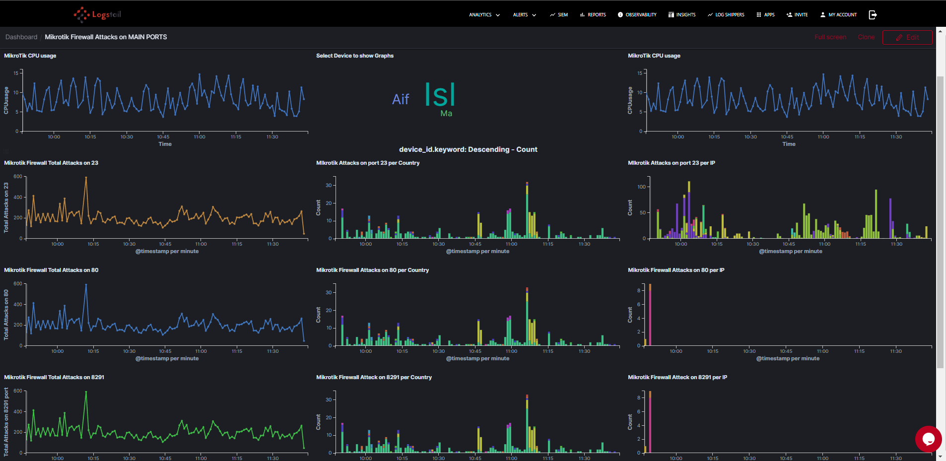The height and width of the screenshot is (461, 946).
Task: Click the page vertical scrollbar thumb
Action: tap(940, 222)
